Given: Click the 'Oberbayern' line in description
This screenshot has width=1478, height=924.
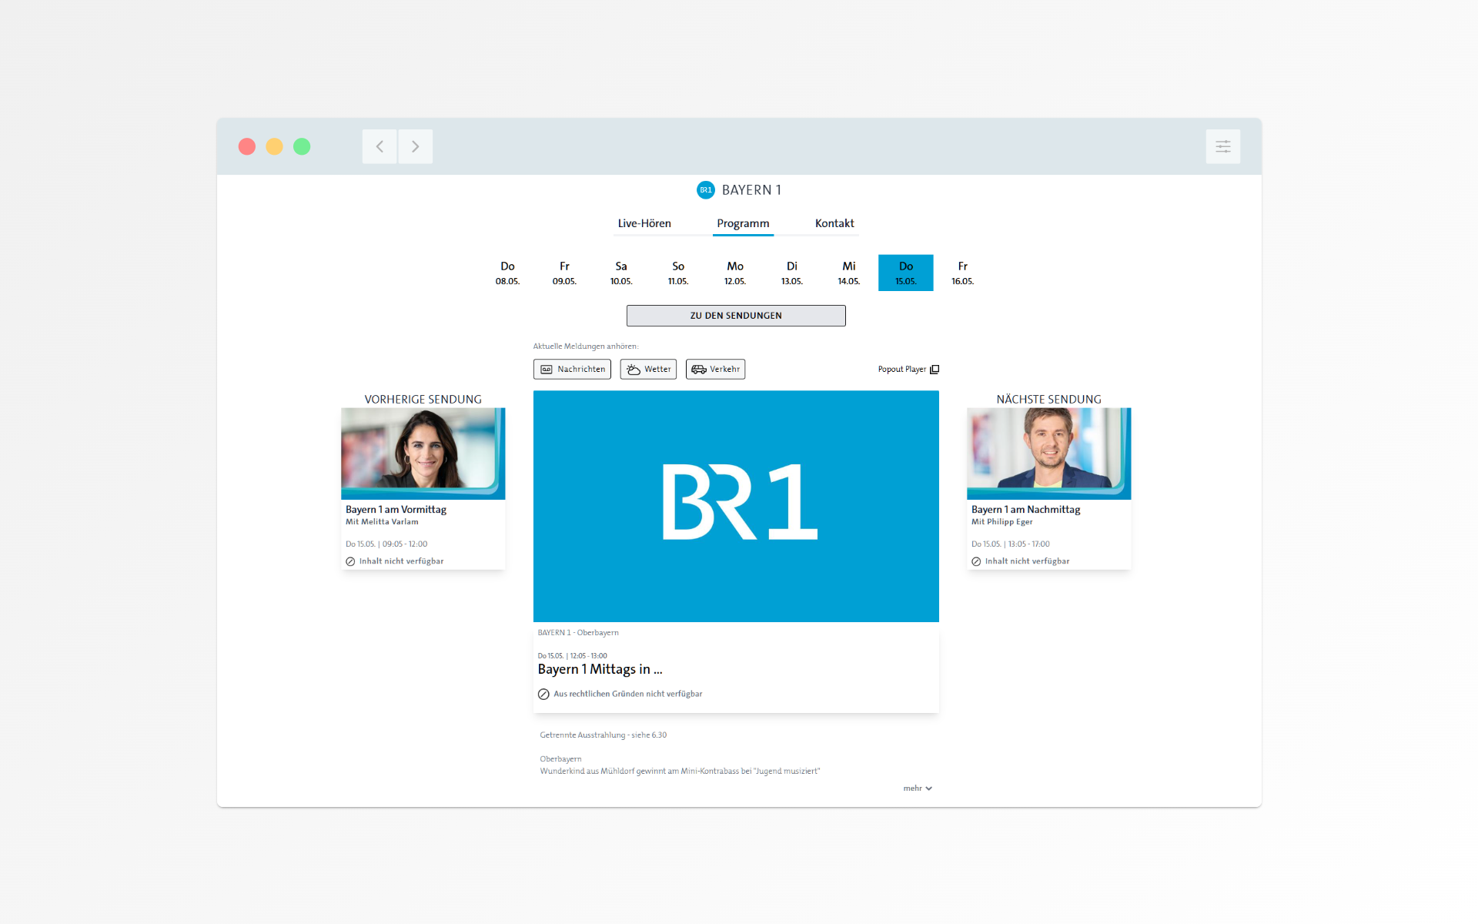Looking at the screenshot, I should (x=560, y=759).
